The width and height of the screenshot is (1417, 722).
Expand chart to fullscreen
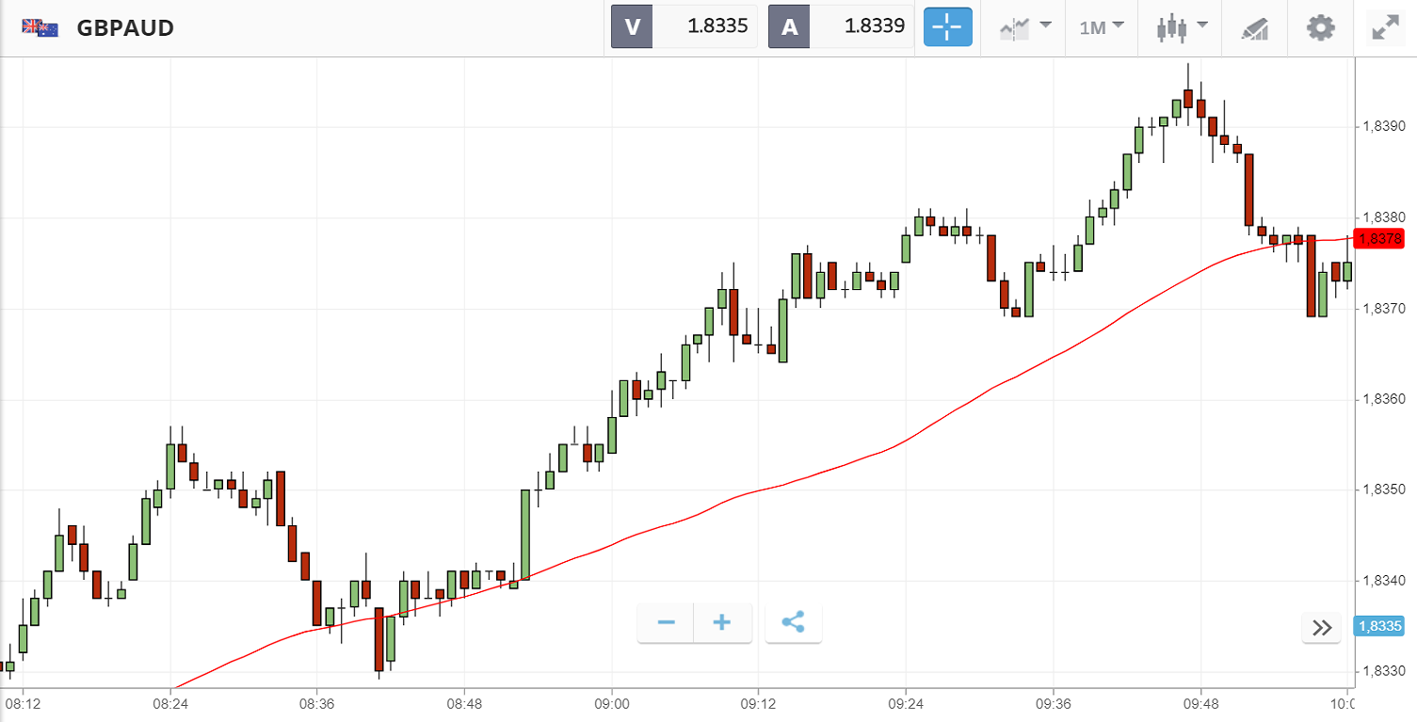(x=1385, y=27)
